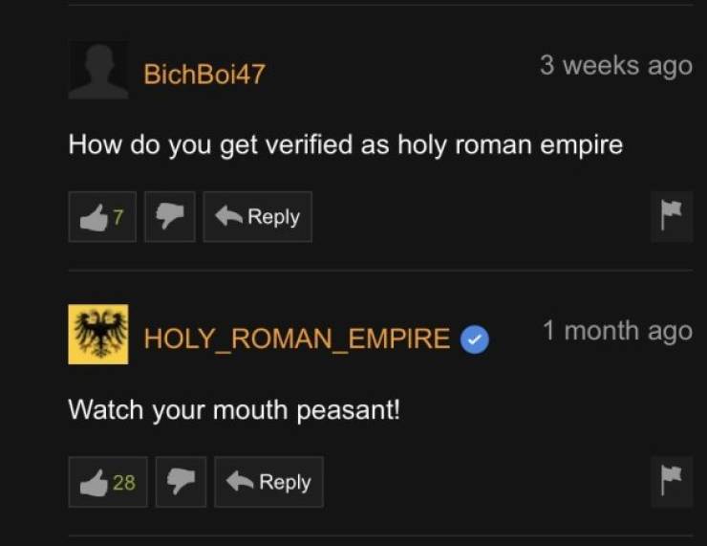The height and width of the screenshot is (546, 707).
Task: Select the 'How do you get verified' comment text
Action: [x=346, y=145]
